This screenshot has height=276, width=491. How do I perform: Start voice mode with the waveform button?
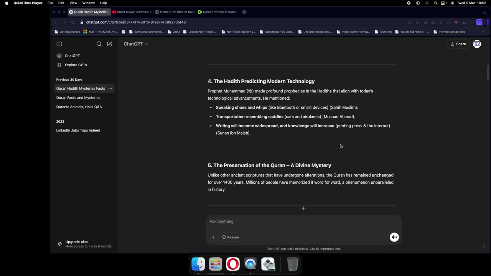(394, 237)
